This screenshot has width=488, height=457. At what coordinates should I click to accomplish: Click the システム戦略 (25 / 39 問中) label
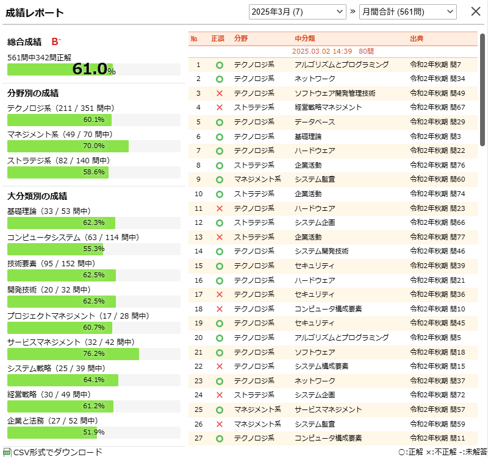click(x=56, y=369)
